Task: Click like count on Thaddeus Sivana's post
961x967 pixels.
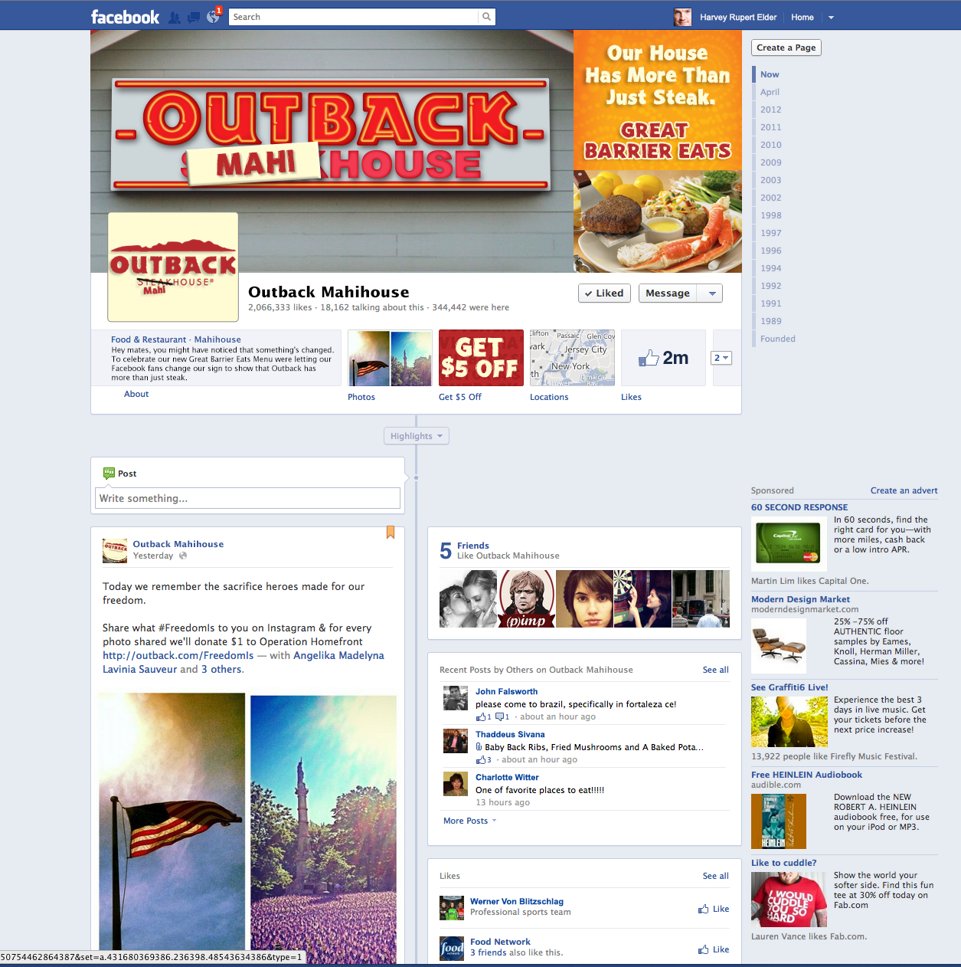Action: [484, 760]
